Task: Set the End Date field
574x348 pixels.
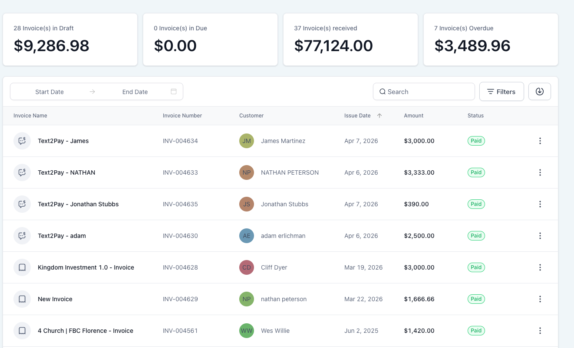Action: click(x=135, y=92)
